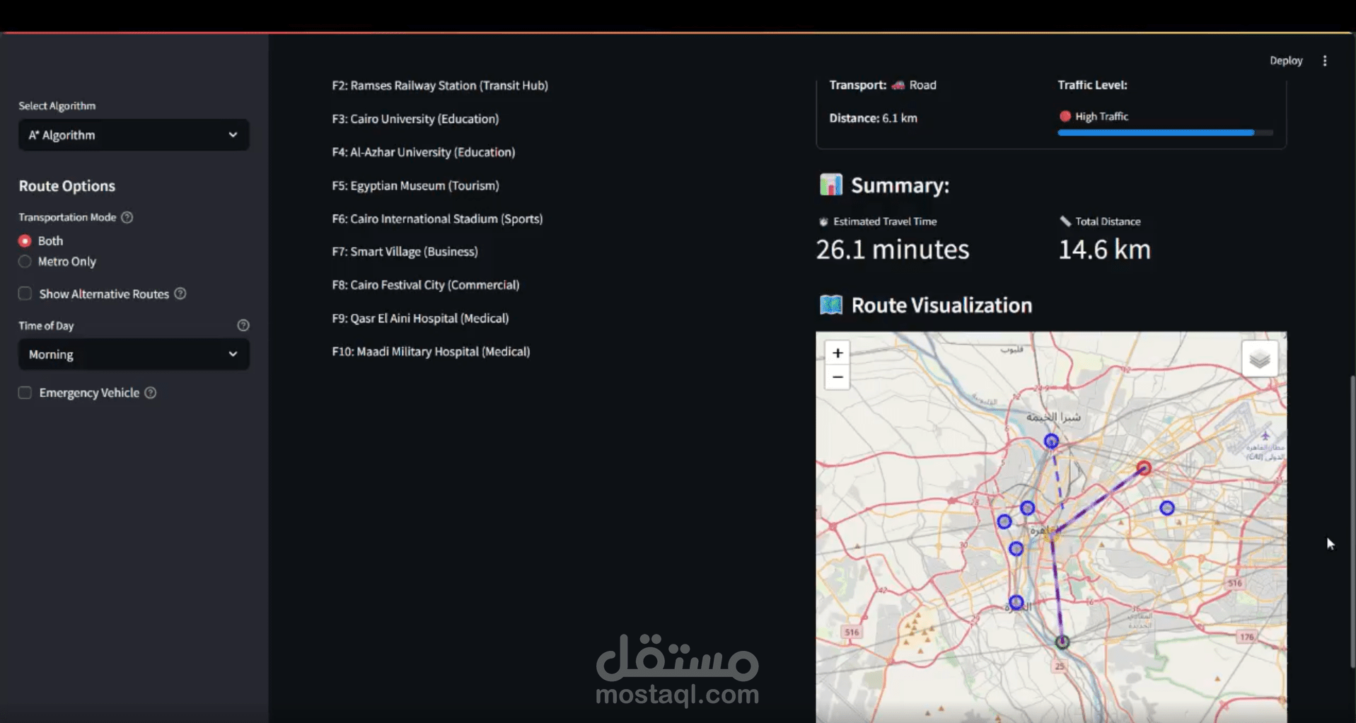Image resolution: width=1356 pixels, height=723 pixels.
Task: Zoom in on the route map
Action: coord(838,353)
